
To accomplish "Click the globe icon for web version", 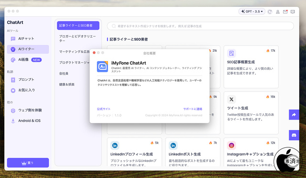I will [x=13, y=111].
